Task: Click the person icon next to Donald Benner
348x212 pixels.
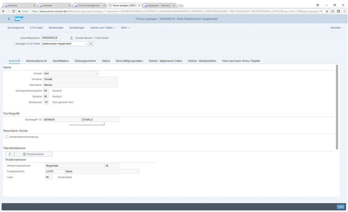Action: pos(71,38)
